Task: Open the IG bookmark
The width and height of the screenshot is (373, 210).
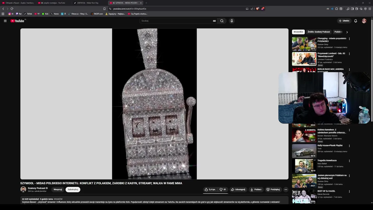Action: pyautogui.click(x=11, y=14)
